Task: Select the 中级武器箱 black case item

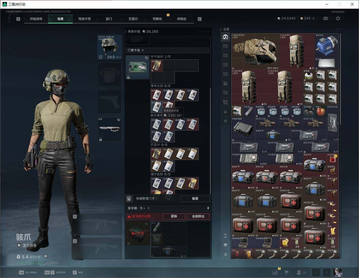Action: [x=243, y=129]
